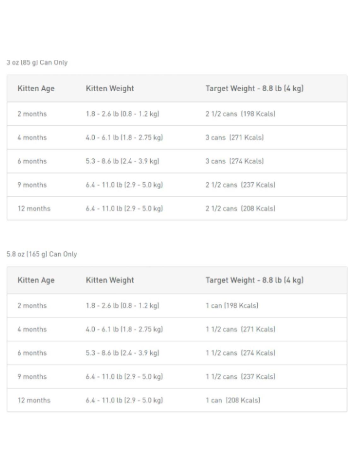Screen dimensions: 355x474
Task: Click "2 months" in the 5.8 oz table
Action: (x=32, y=306)
